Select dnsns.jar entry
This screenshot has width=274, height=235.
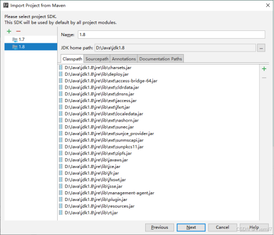pos(99,94)
